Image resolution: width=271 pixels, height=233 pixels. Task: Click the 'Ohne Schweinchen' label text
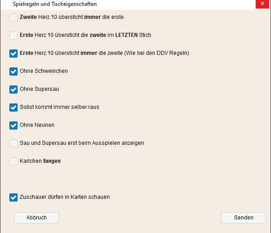(44, 71)
